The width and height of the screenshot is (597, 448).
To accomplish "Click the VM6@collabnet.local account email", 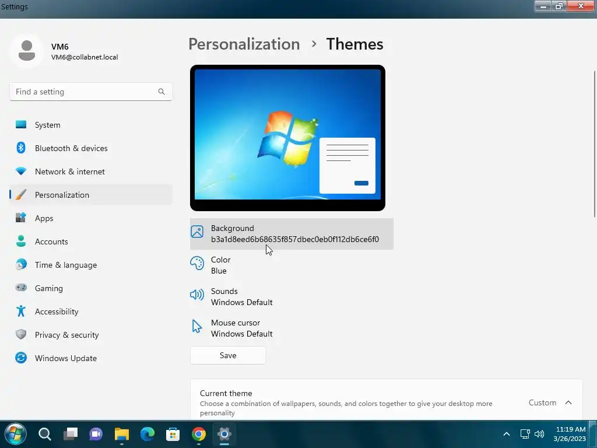I will pos(85,57).
